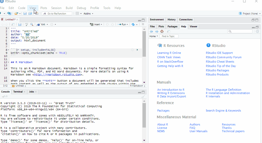262x143 pixels.
Task: Go to the previous chunk with the up arrow
Action: (107, 24)
